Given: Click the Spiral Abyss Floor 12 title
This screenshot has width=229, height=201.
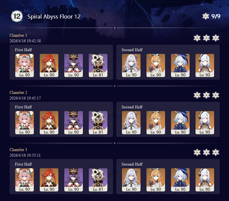Looking at the screenshot, I should click(54, 17).
